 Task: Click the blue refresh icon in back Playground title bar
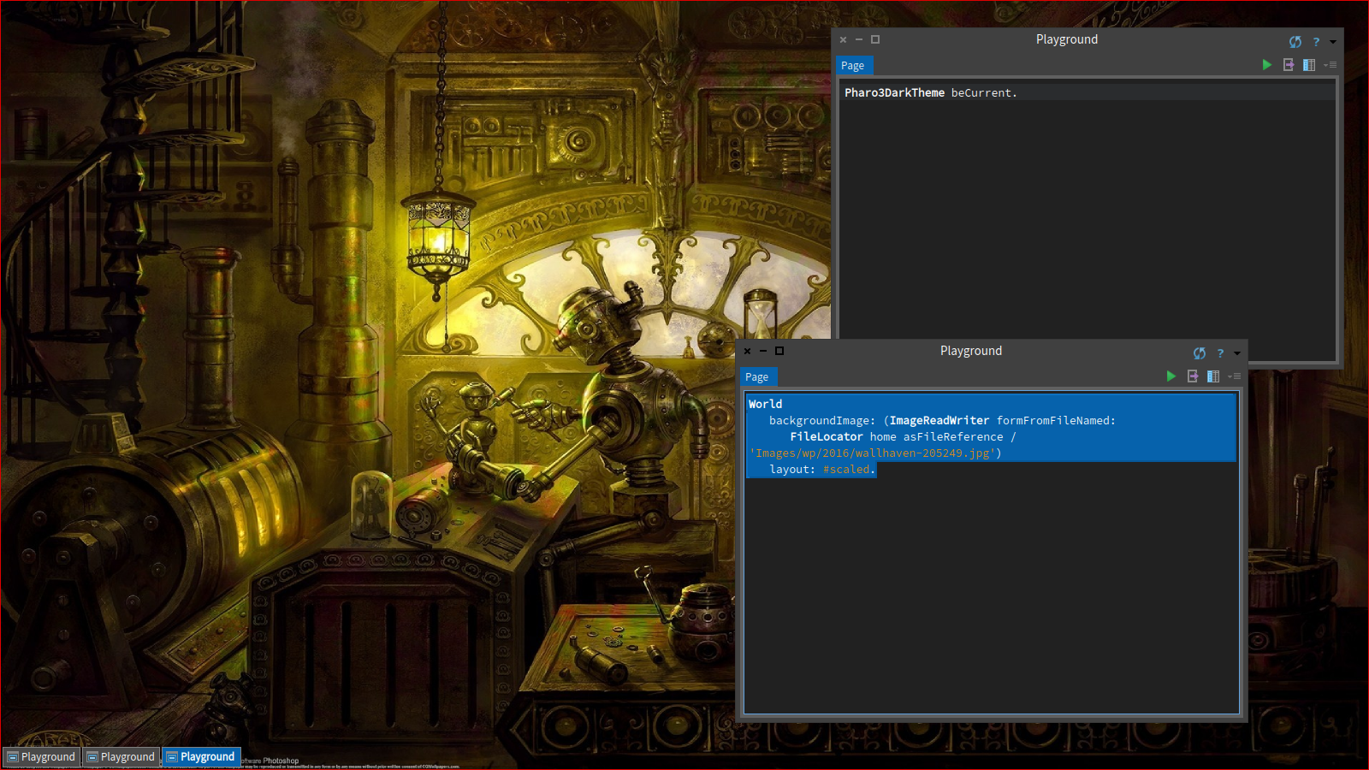1295,41
